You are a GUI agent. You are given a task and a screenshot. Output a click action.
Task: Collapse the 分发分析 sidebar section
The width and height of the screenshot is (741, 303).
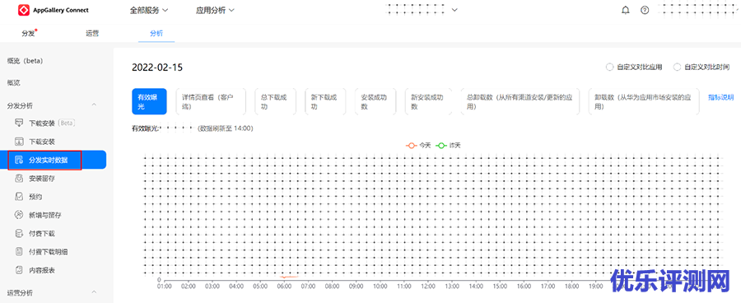point(94,105)
